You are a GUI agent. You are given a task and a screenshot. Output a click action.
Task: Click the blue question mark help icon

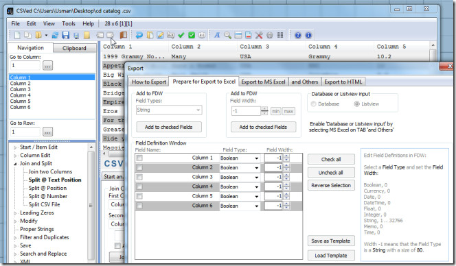pos(298,35)
